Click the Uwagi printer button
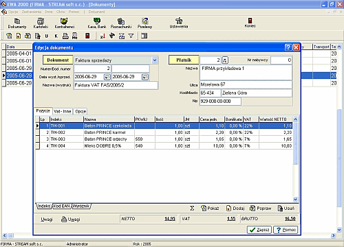 (71, 220)
